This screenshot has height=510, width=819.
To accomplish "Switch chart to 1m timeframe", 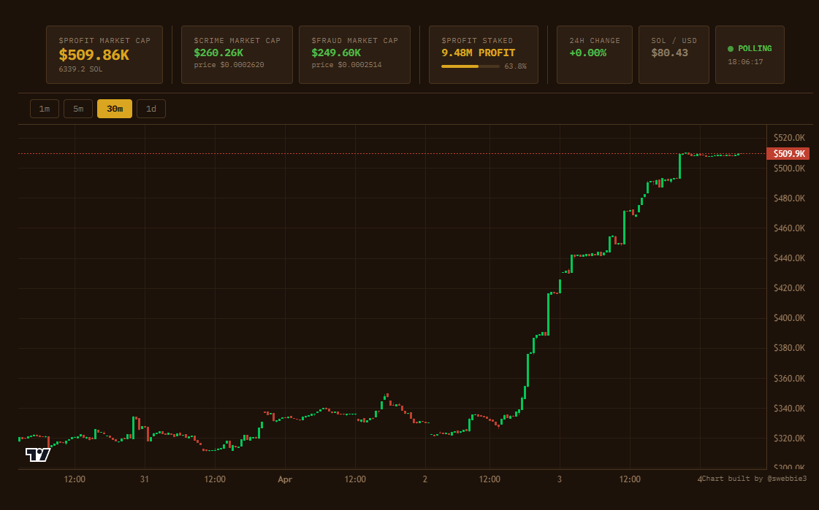I will click(x=45, y=109).
